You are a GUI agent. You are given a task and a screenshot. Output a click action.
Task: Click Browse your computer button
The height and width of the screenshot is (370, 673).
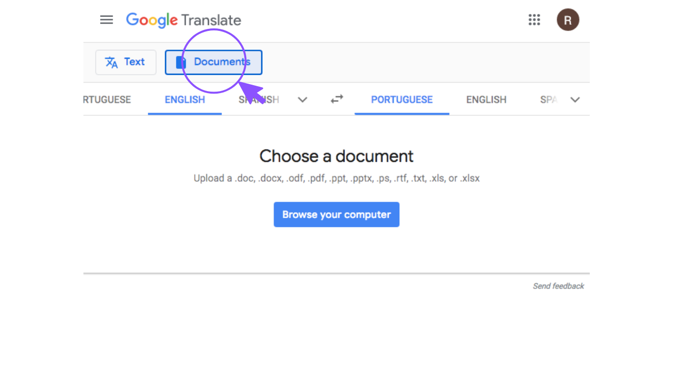pyautogui.click(x=336, y=215)
